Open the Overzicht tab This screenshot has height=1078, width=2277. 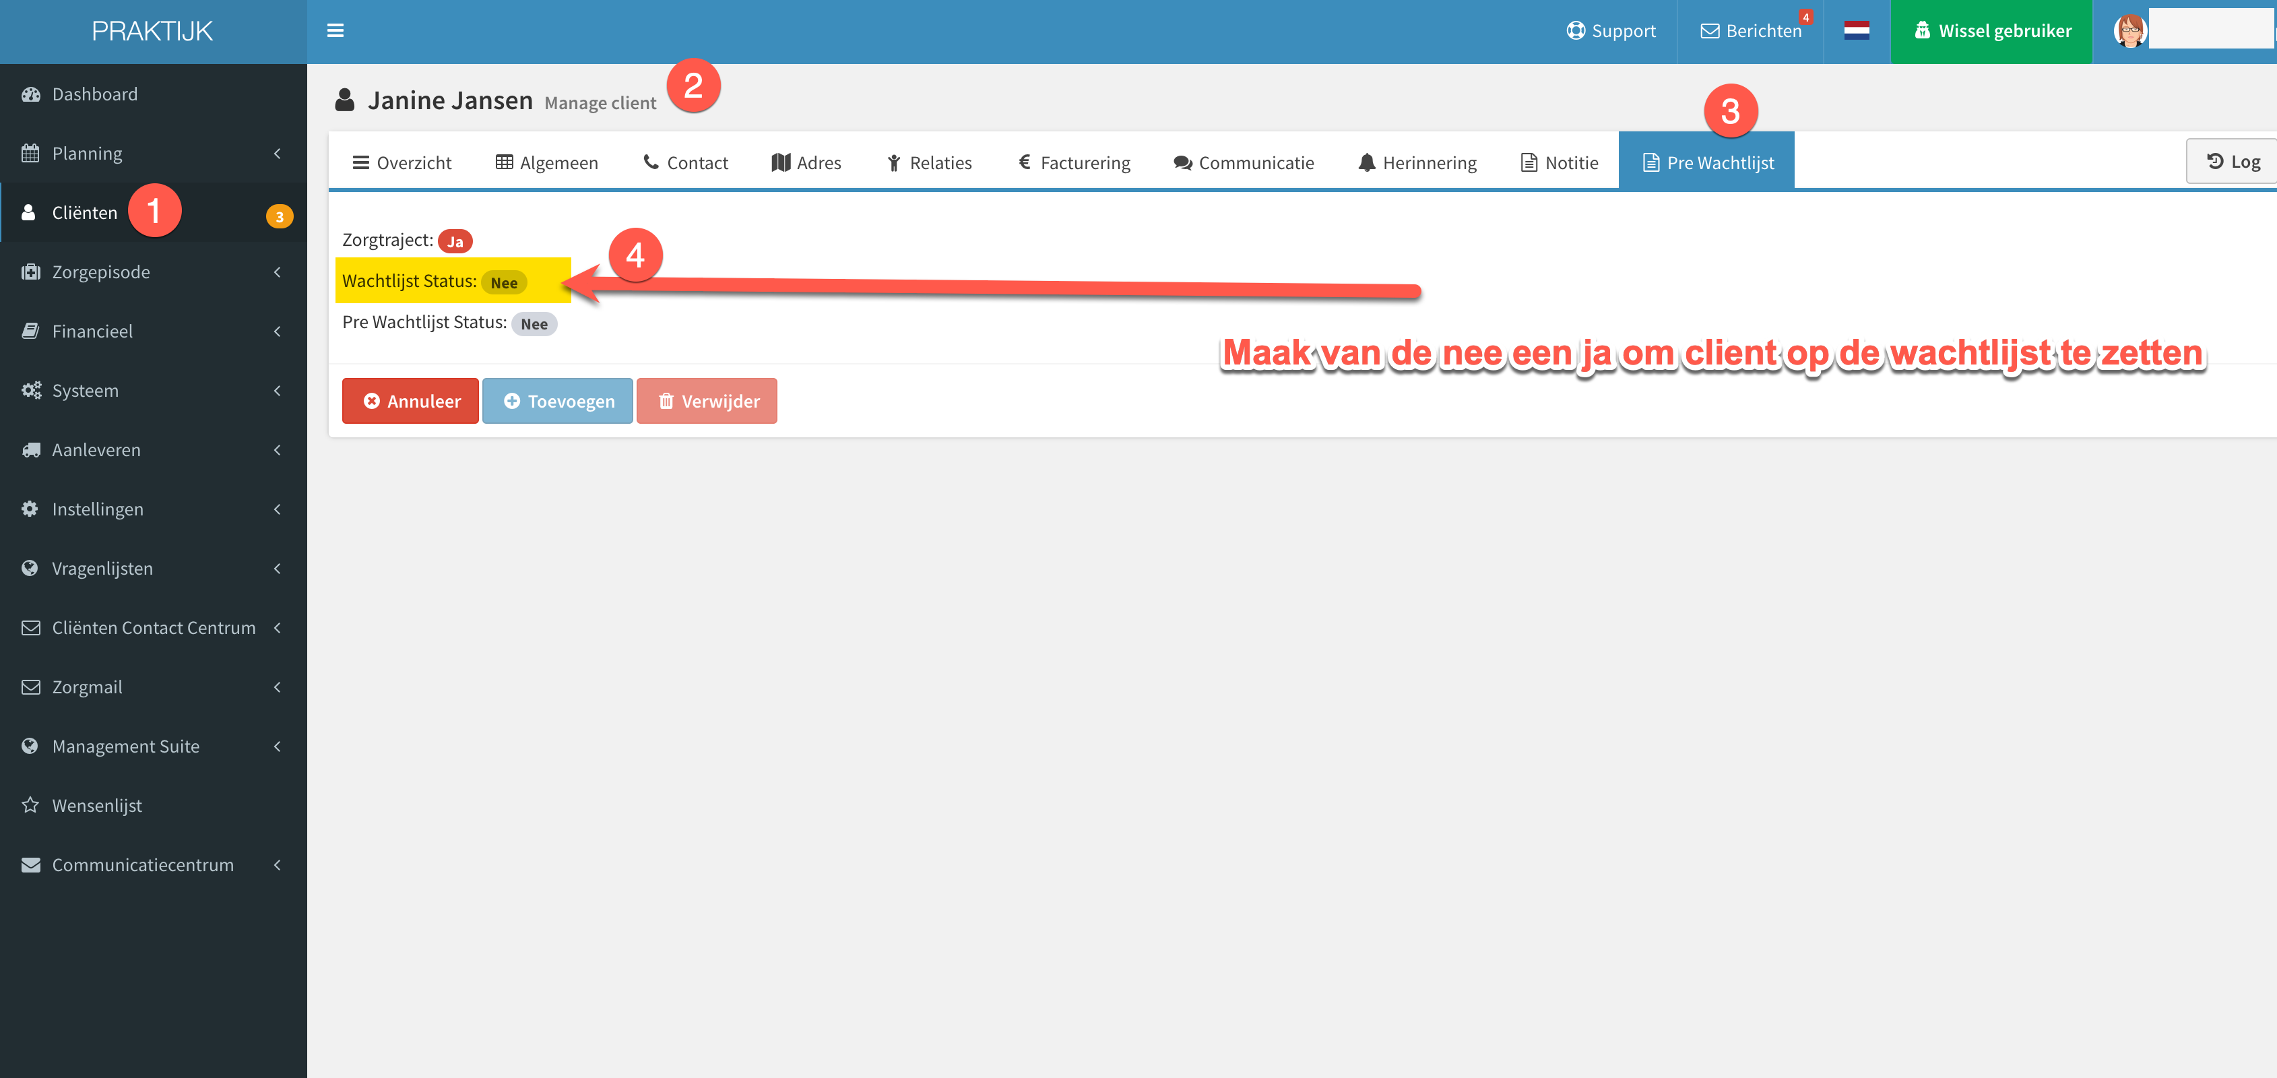(402, 163)
